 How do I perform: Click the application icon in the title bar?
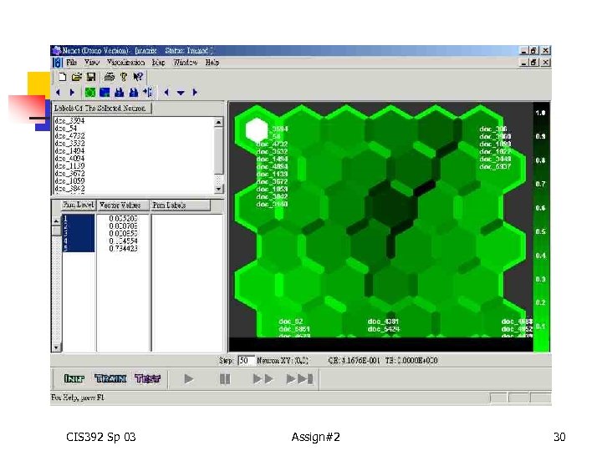coord(57,51)
